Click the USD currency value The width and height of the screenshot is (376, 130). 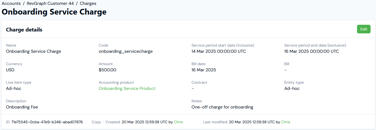click(x=10, y=70)
